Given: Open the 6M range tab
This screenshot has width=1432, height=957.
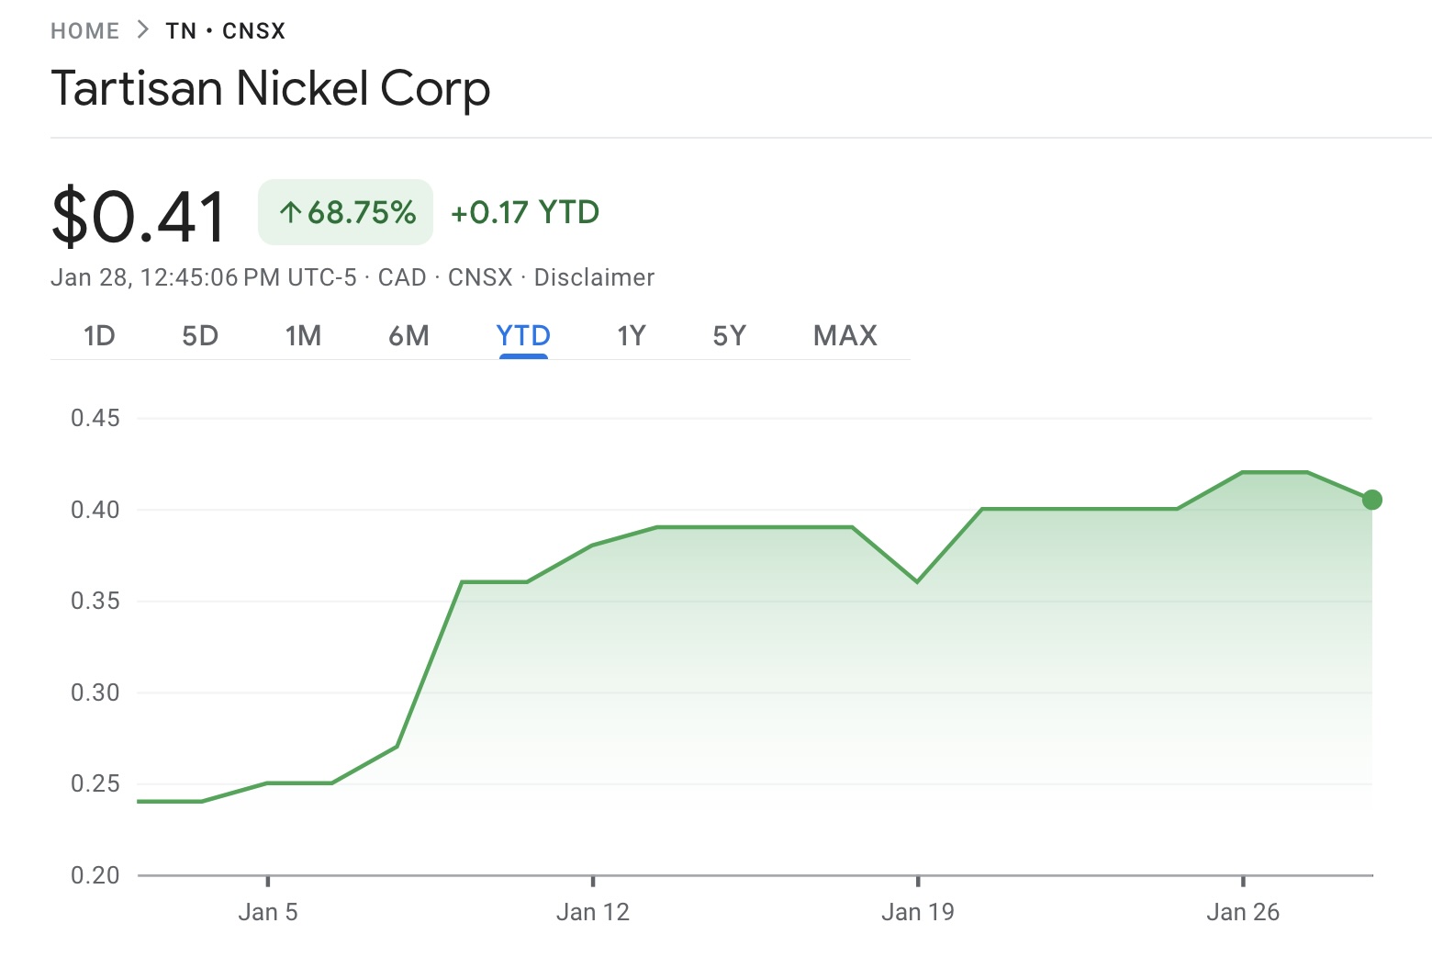Looking at the screenshot, I should 408,336.
